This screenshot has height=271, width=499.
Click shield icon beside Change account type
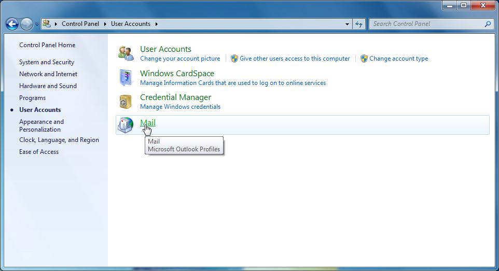click(364, 59)
